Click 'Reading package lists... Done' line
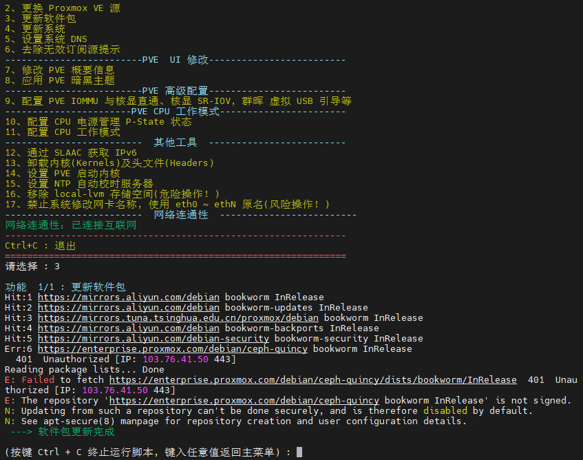The width and height of the screenshot is (583, 460). click(85, 370)
